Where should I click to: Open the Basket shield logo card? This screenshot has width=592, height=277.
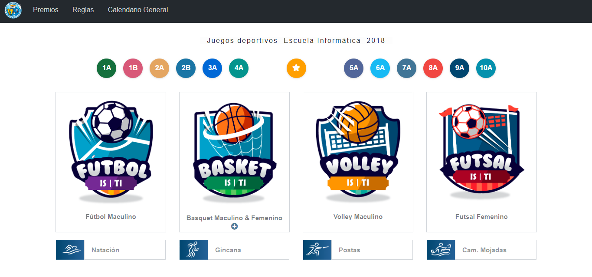[x=234, y=152]
